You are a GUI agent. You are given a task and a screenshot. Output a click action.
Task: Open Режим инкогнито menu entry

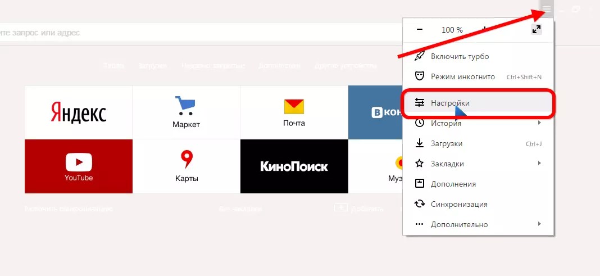[x=478, y=76]
